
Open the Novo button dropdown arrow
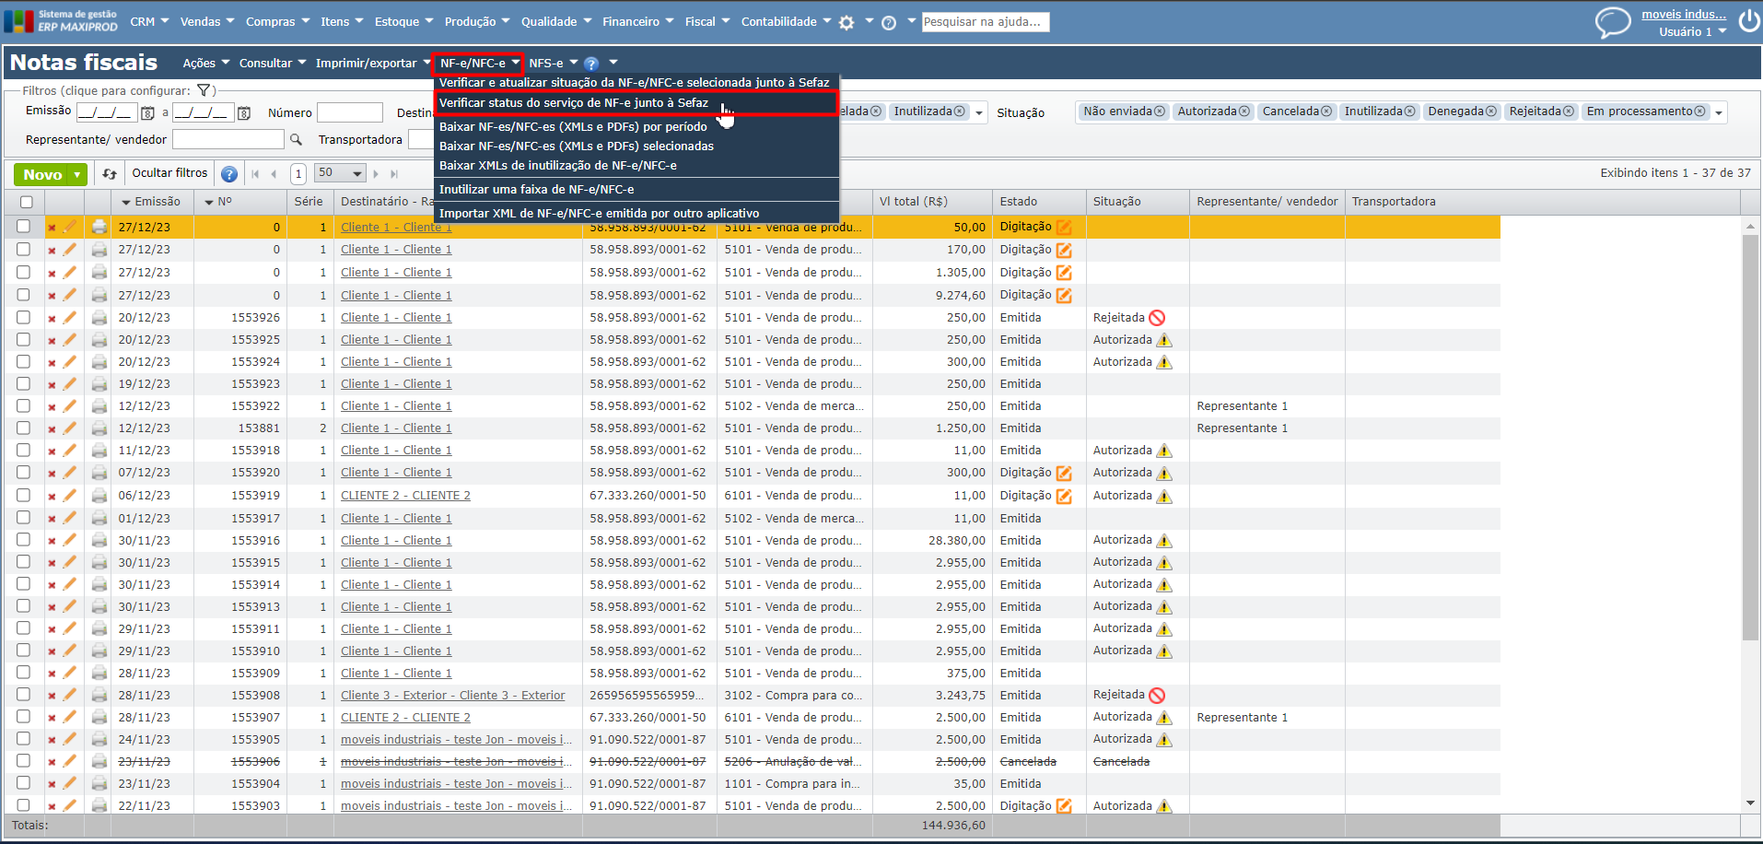point(77,174)
